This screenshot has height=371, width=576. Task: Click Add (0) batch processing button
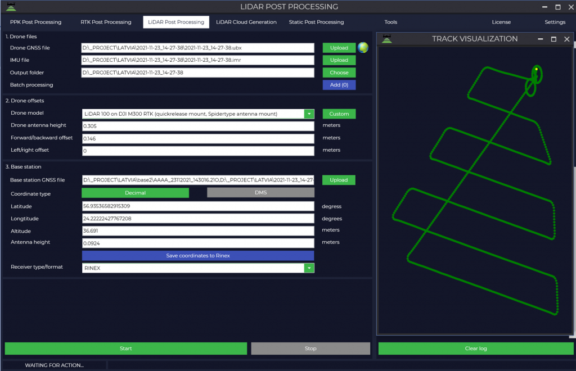[x=339, y=85]
